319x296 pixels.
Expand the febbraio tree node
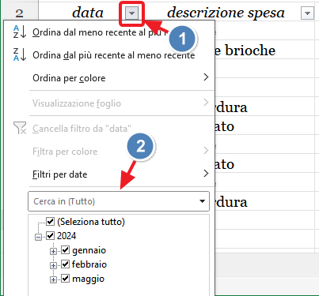(x=53, y=265)
